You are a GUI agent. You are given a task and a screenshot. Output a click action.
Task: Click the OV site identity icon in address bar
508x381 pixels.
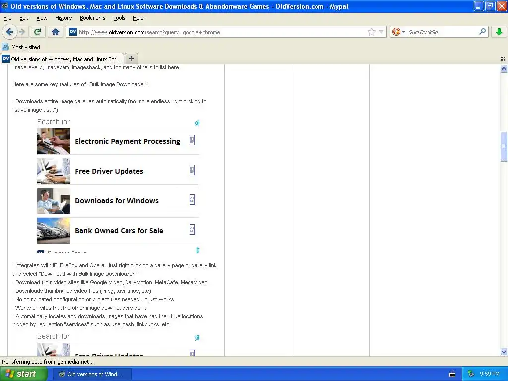pos(73,31)
